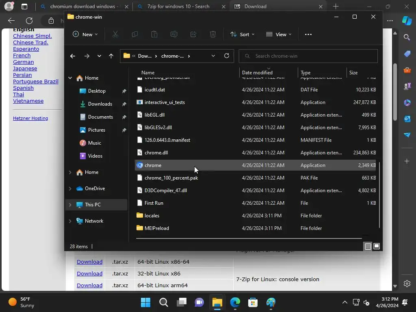Viewport: 416px width, 312px height.
Task: Select the First Run file
Action: pos(255,203)
